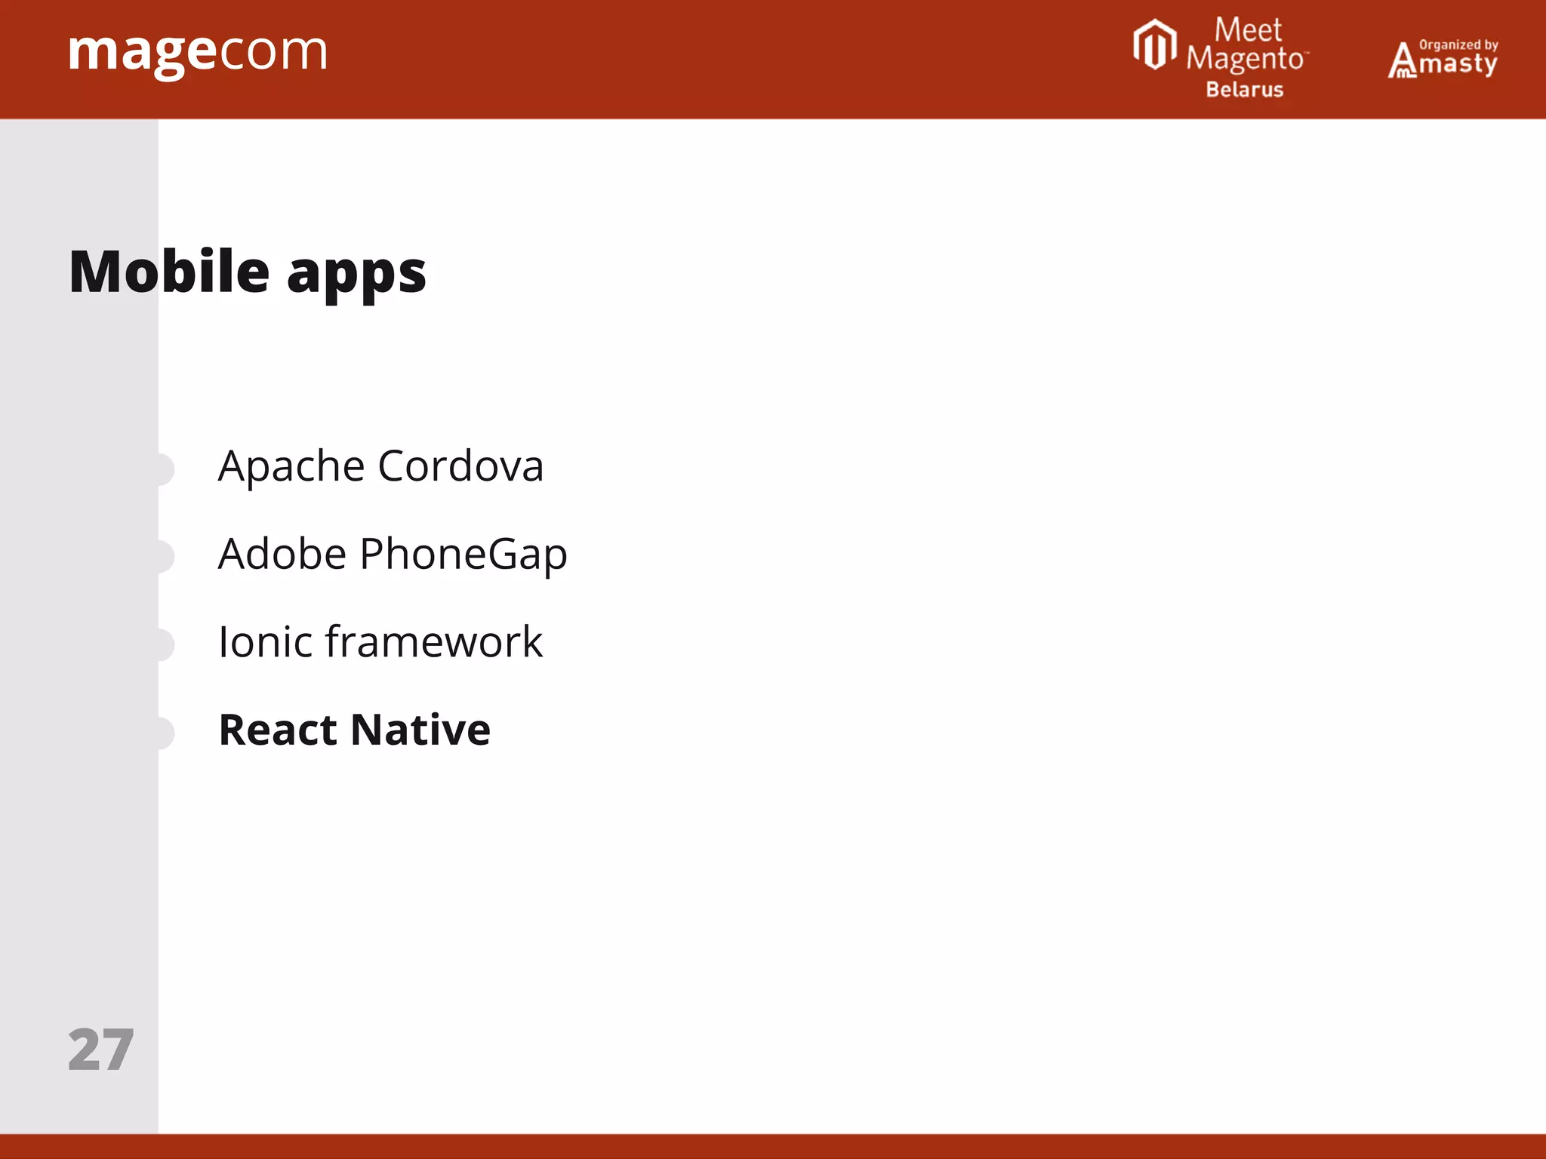Click the magecom logo in the header
This screenshot has width=1546, height=1159.
tap(198, 54)
